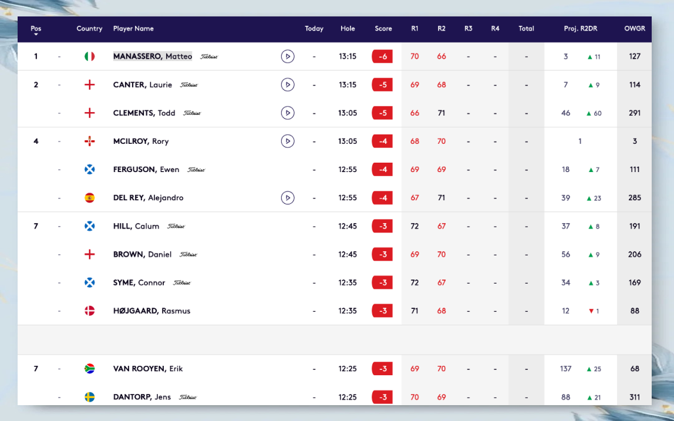Viewport: 674px width, 421px height.
Task: Select the South African flag for Van Rooyen
Action: pos(90,369)
